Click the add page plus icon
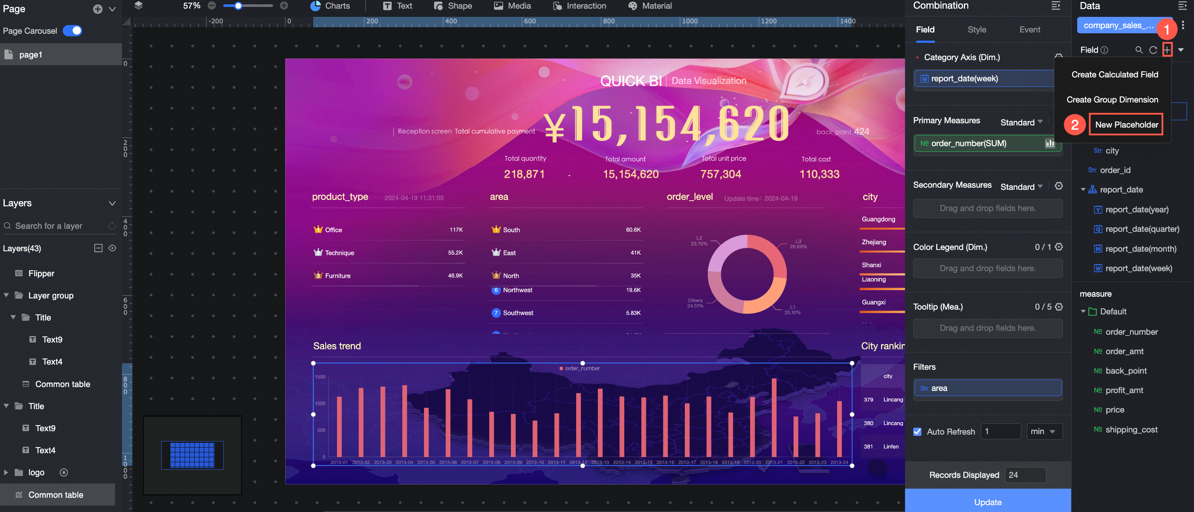 tap(97, 9)
